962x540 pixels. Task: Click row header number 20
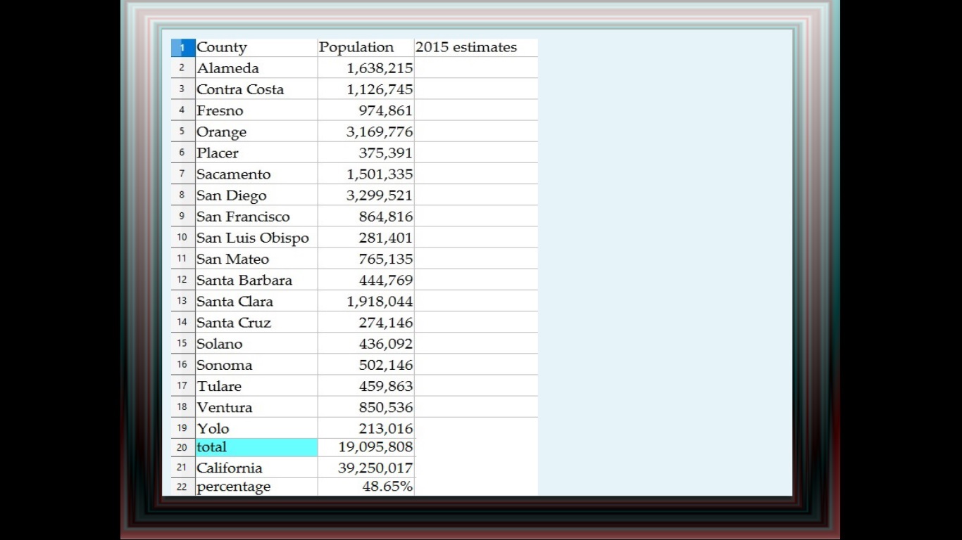pyautogui.click(x=182, y=447)
